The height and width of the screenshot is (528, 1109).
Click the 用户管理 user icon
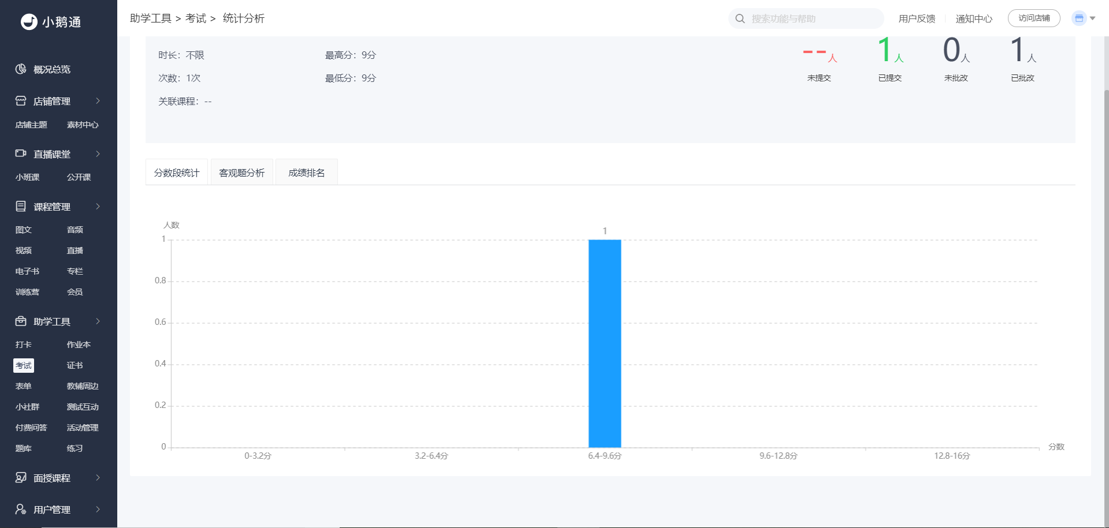click(x=21, y=509)
